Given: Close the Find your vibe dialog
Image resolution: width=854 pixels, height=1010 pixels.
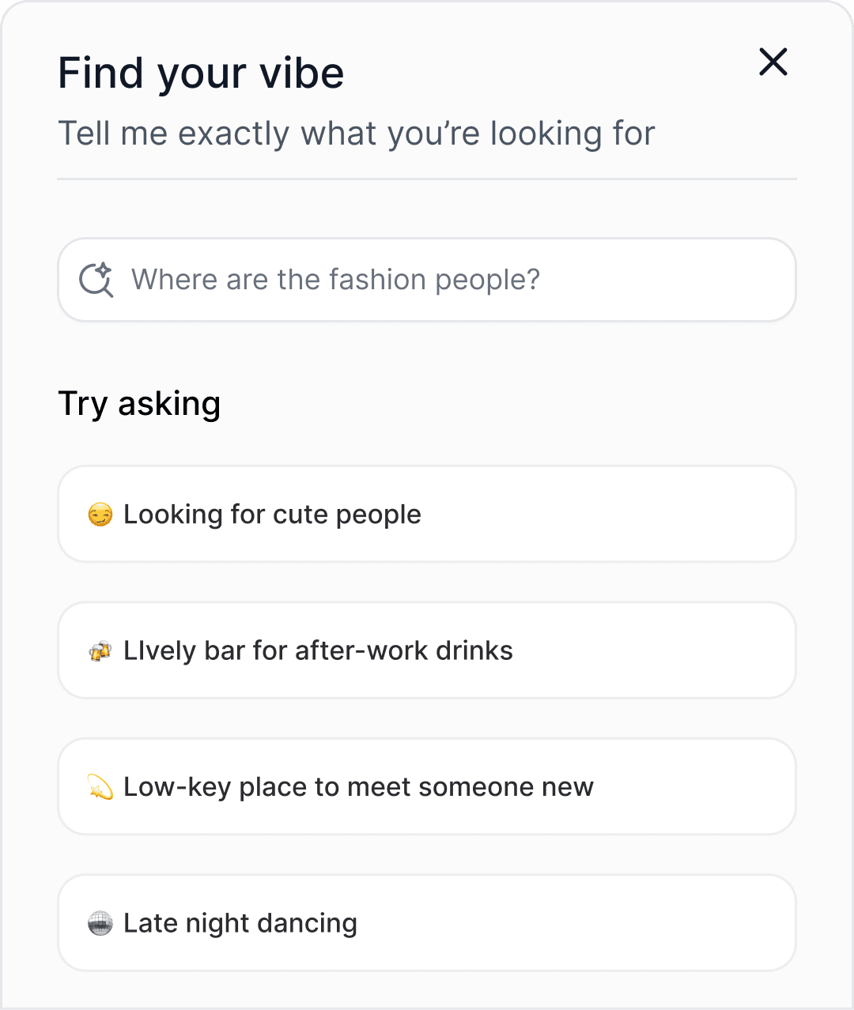Looking at the screenshot, I should coord(773,62).
